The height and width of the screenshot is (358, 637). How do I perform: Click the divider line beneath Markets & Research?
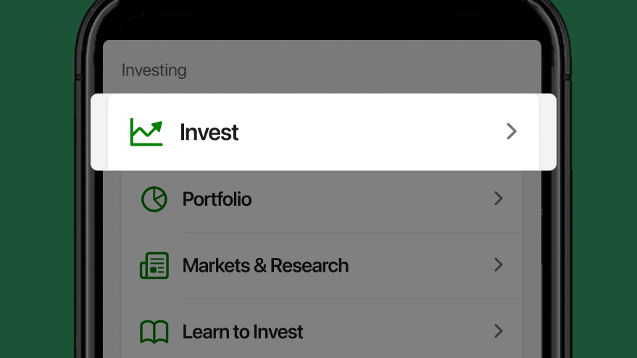pyautogui.click(x=351, y=299)
